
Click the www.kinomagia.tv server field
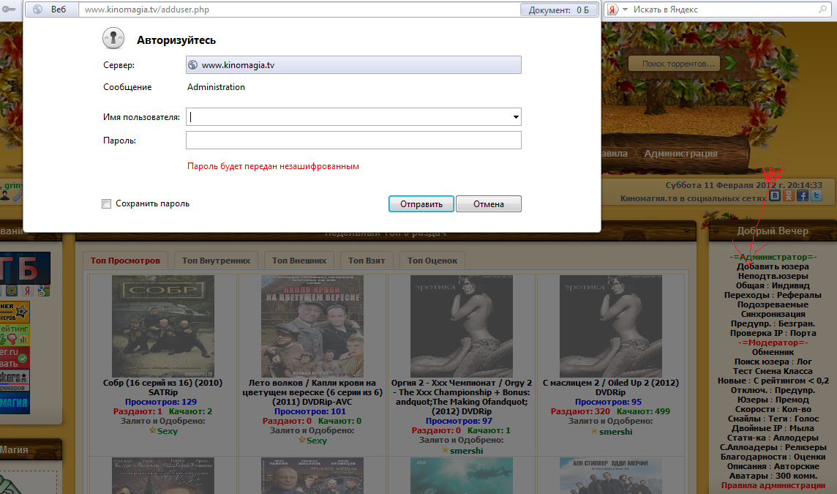tap(353, 65)
